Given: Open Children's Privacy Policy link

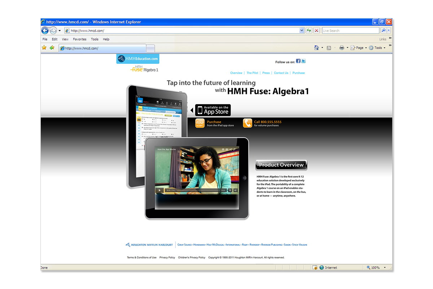Looking at the screenshot, I should pyautogui.click(x=192, y=258).
